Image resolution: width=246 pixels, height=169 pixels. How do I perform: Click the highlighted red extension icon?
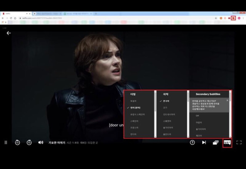233,18
